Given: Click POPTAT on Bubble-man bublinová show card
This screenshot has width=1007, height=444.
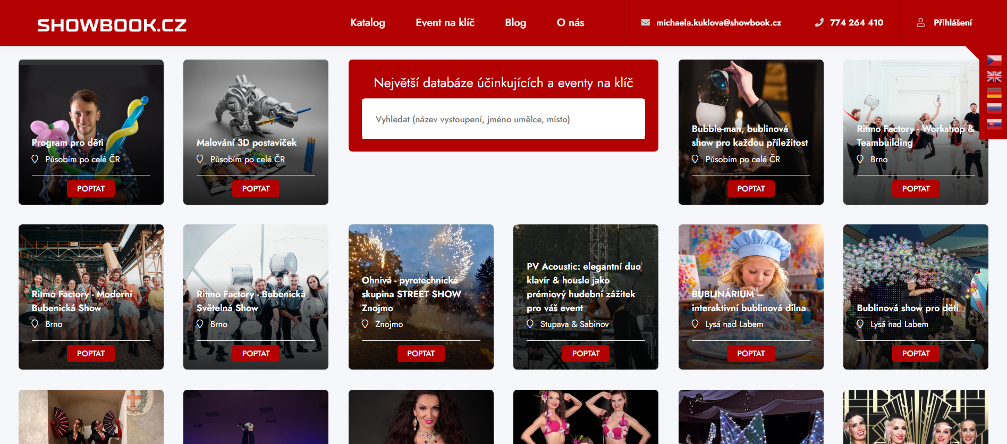Looking at the screenshot, I should click(751, 189).
